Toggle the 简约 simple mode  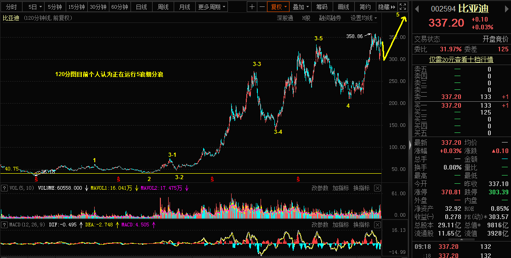point(365,7)
